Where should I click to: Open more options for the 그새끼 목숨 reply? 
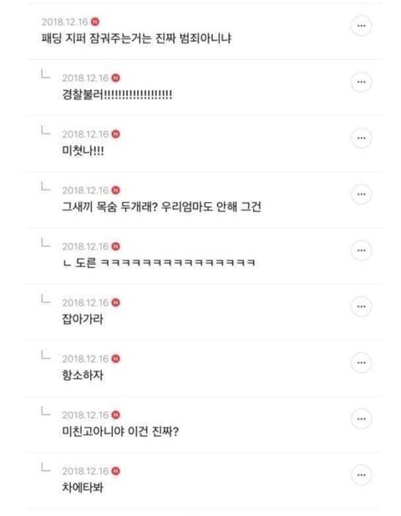361,195
